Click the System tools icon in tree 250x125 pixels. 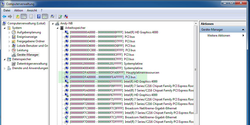[x=9, y=28]
